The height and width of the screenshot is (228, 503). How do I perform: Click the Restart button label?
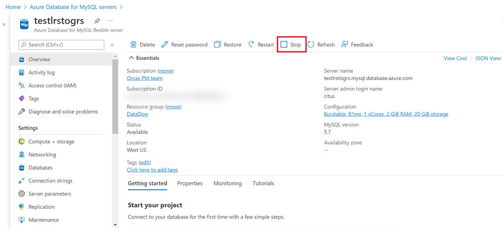click(266, 45)
